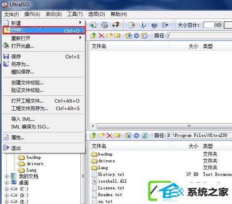Click the folder with disc icon beside upper path

pyautogui.click(x=144, y=36)
